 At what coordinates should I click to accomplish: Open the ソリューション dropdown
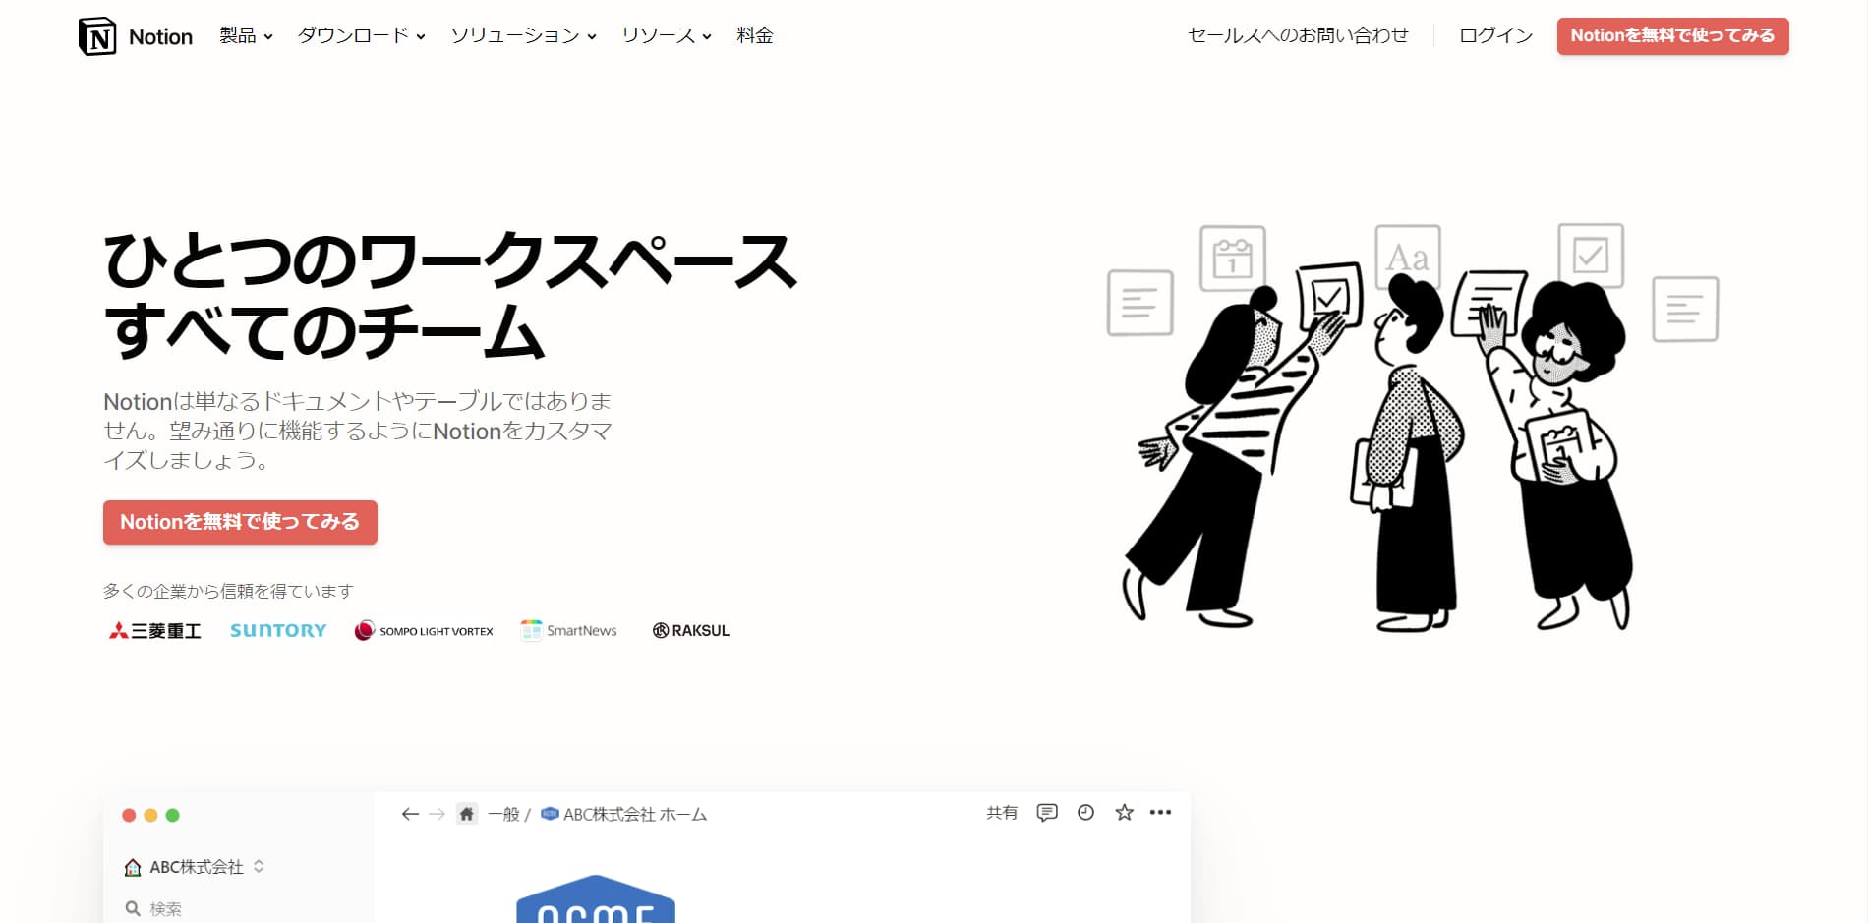[x=523, y=36]
